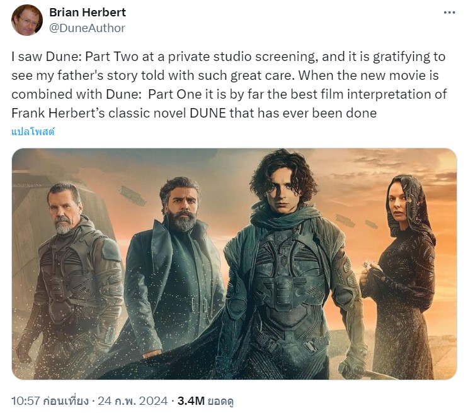468x413 pixels.
Task: Click the 10:57 ก่อนเที่ยง timestamp
Action: click(x=50, y=399)
